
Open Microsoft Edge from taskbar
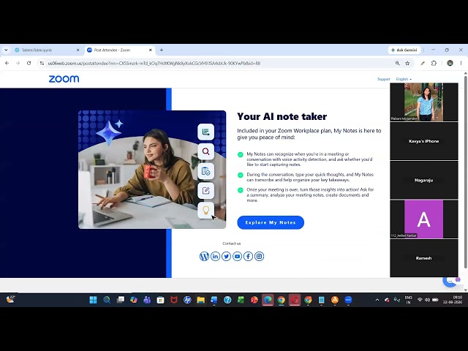(x=268, y=300)
